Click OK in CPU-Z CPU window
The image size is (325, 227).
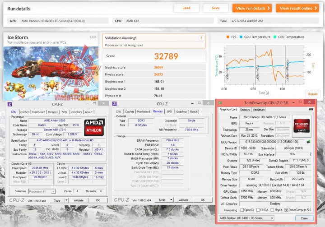click(98, 200)
